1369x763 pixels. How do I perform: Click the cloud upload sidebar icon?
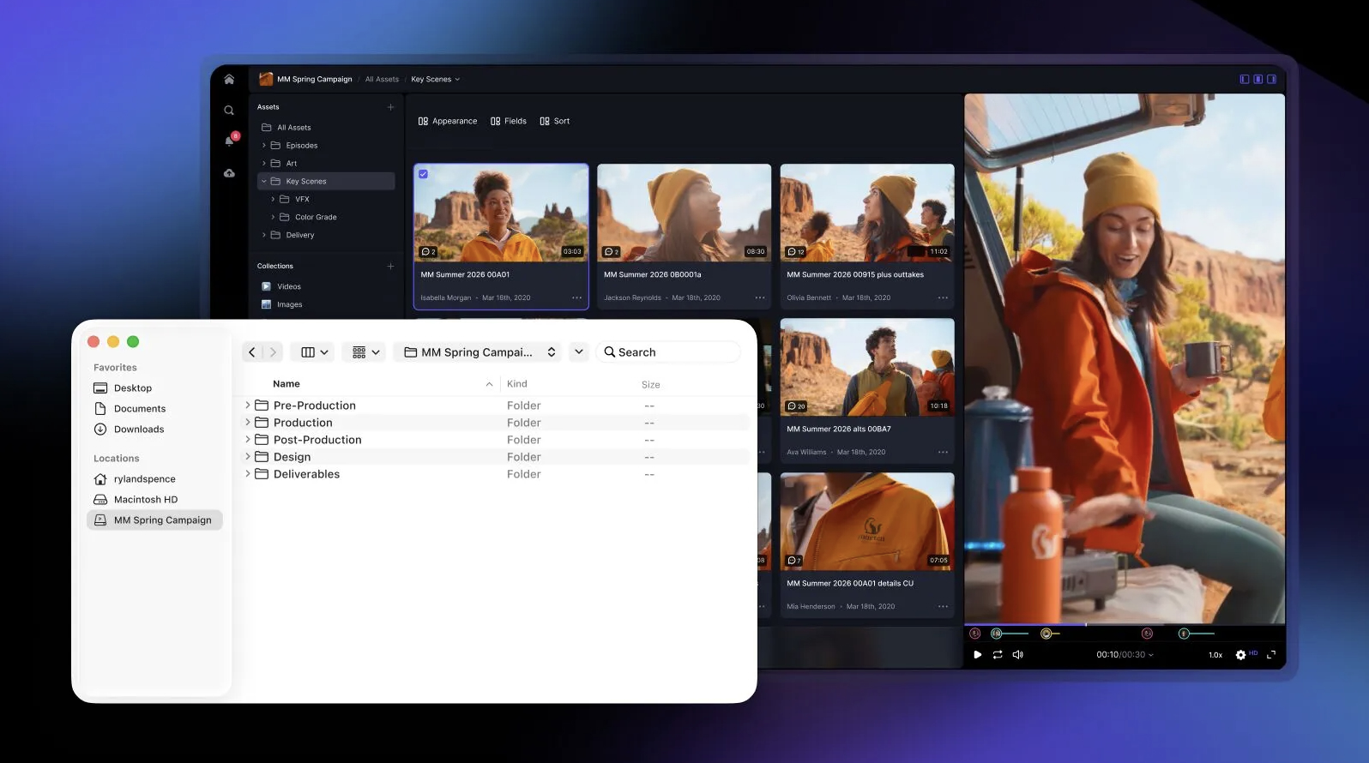point(229,173)
